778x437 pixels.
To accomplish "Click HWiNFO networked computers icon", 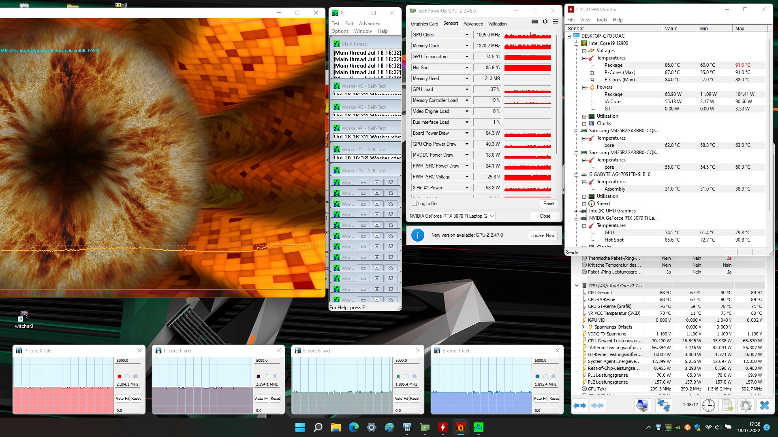I will tap(663, 405).
